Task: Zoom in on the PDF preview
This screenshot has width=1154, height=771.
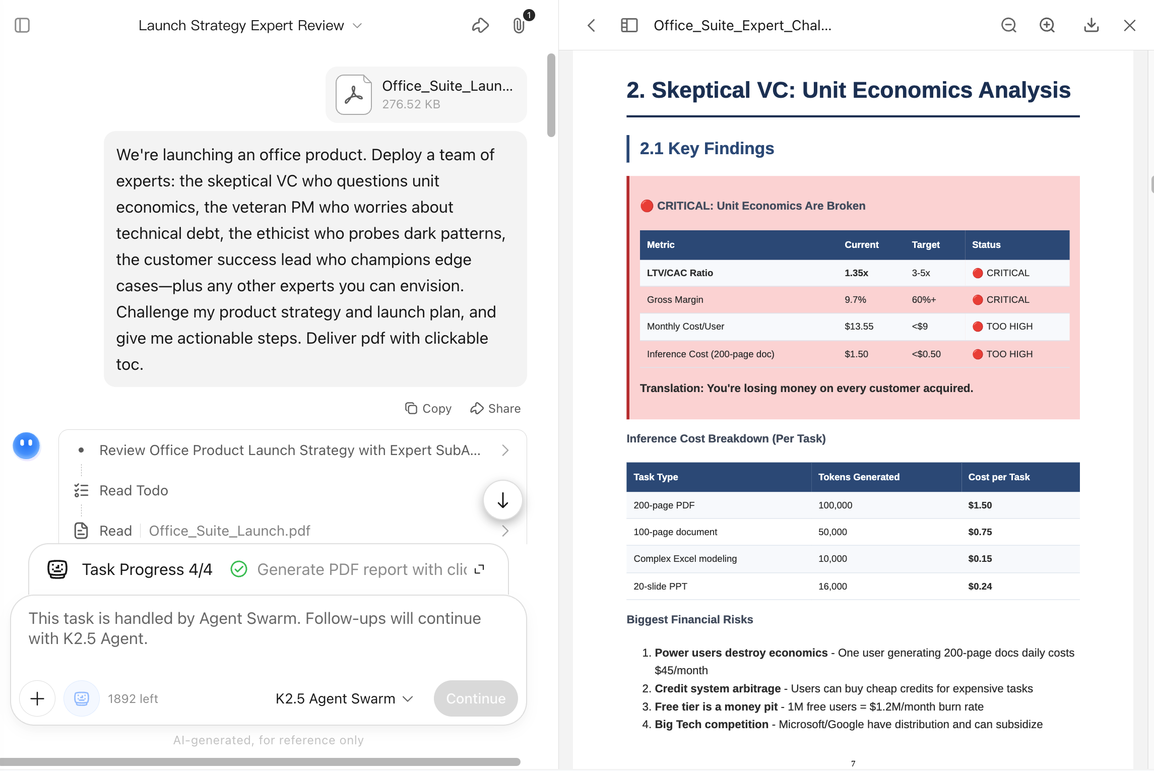Action: [x=1047, y=25]
